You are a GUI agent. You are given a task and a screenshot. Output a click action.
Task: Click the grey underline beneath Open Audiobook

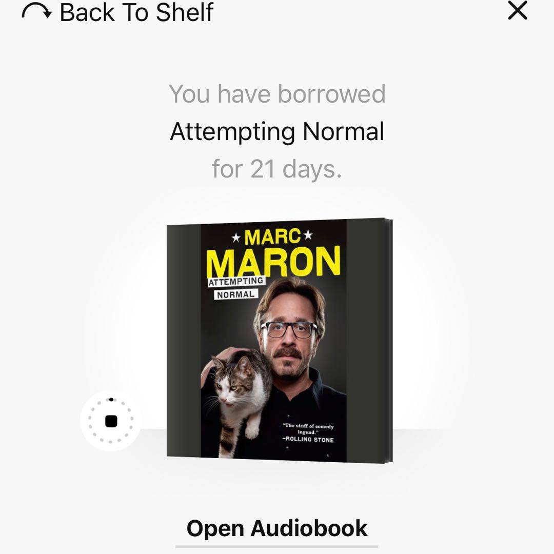(x=276, y=547)
